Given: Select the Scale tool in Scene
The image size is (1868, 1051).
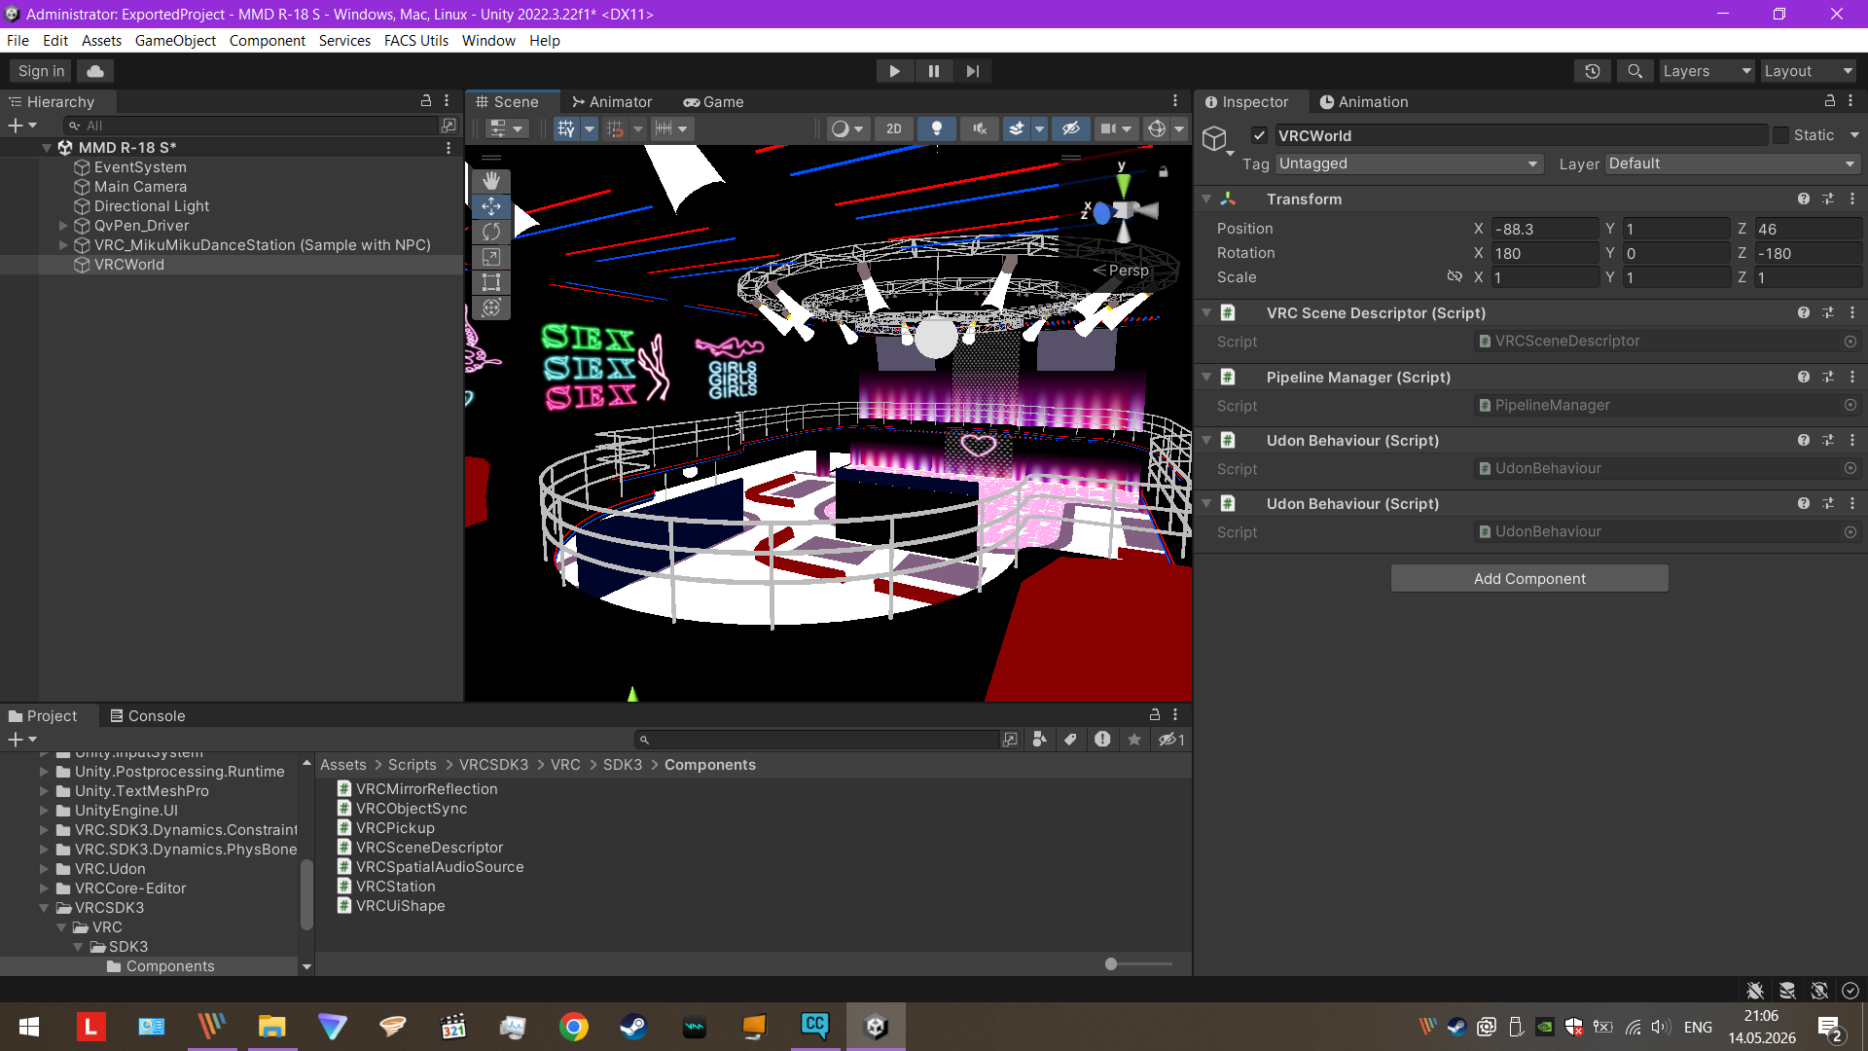Looking at the screenshot, I should pyautogui.click(x=491, y=257).
